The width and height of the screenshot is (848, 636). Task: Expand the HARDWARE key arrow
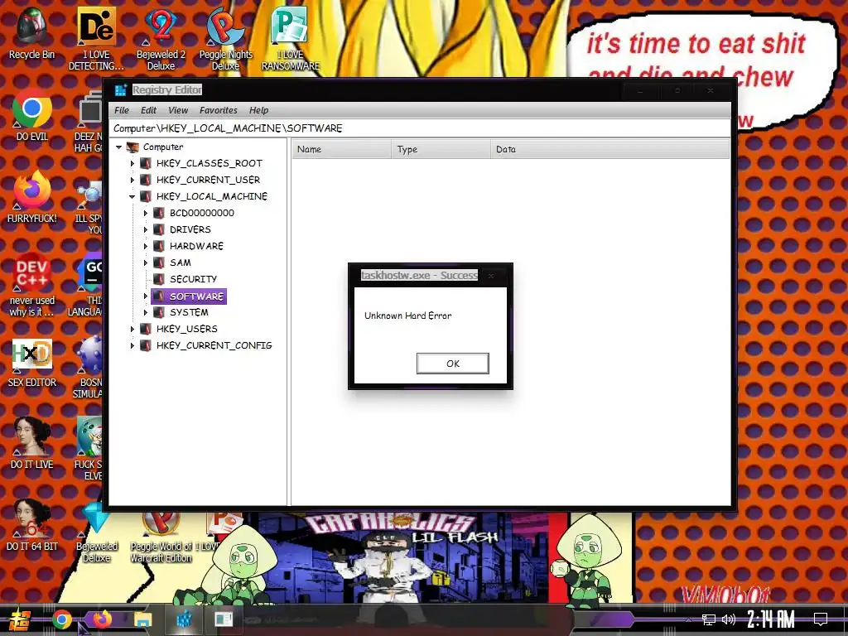click(145, 246)
